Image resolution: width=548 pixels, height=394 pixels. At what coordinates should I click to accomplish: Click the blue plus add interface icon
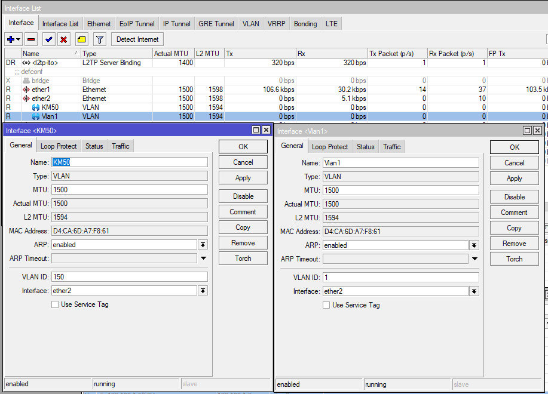click(x=11, y=39)
